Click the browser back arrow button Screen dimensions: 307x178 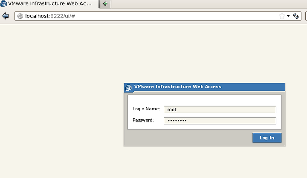(x=6, y=16)
